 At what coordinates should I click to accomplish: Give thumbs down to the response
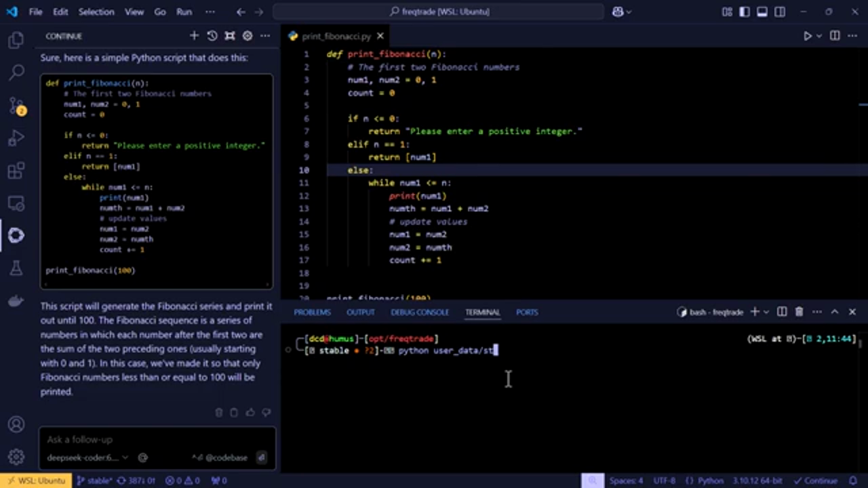click(x=266, y=412)
